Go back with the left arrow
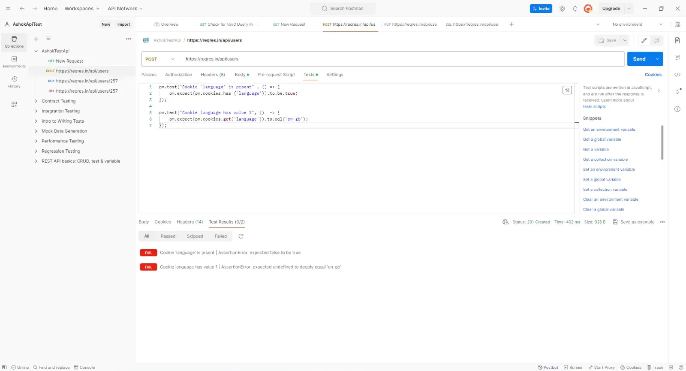This screenshot has width=686, height=371. (22, 9)
